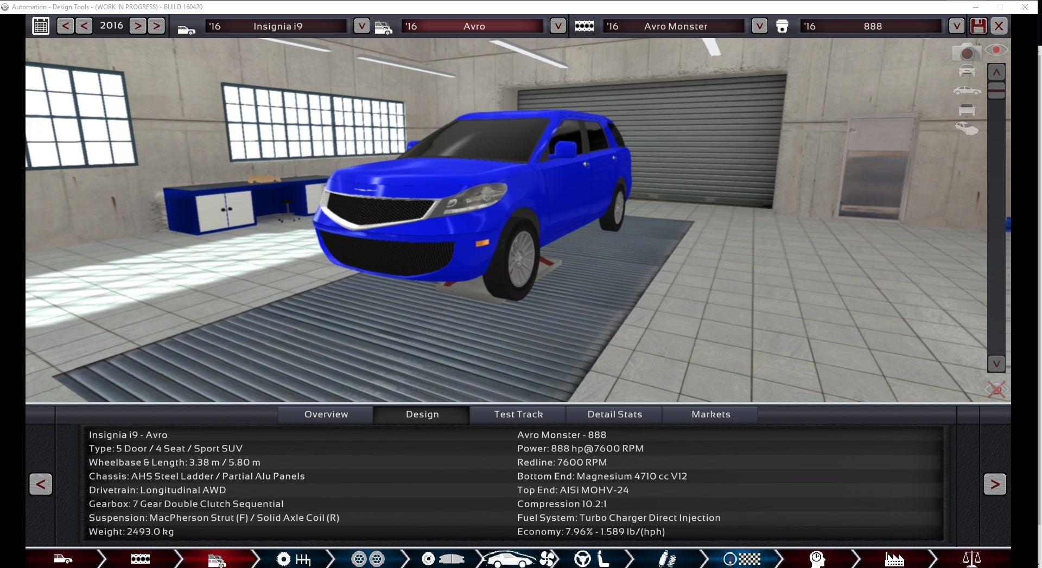Screen dimensions: 1042x568
Task: Click the car trim icon beside Avro
Action: [383, 28]
